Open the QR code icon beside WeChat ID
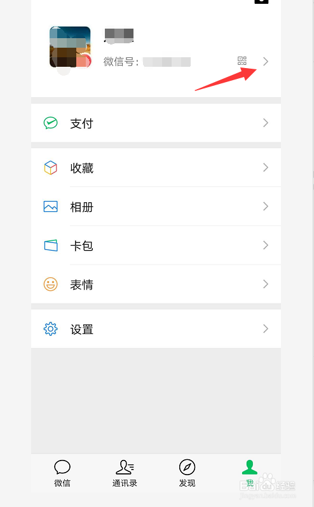 pyautogui.click(x=242, y=61)
